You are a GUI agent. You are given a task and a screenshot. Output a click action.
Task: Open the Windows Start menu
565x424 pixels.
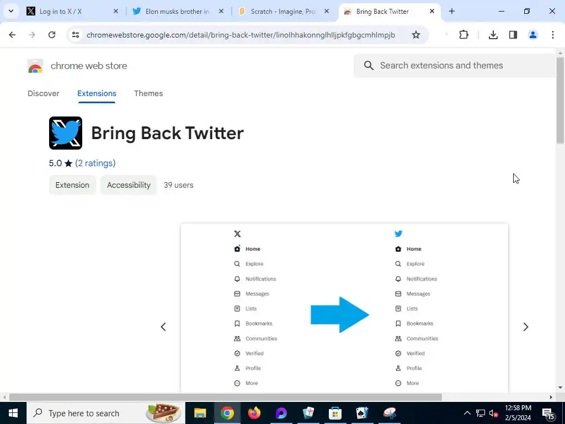(x=13, y=413)
